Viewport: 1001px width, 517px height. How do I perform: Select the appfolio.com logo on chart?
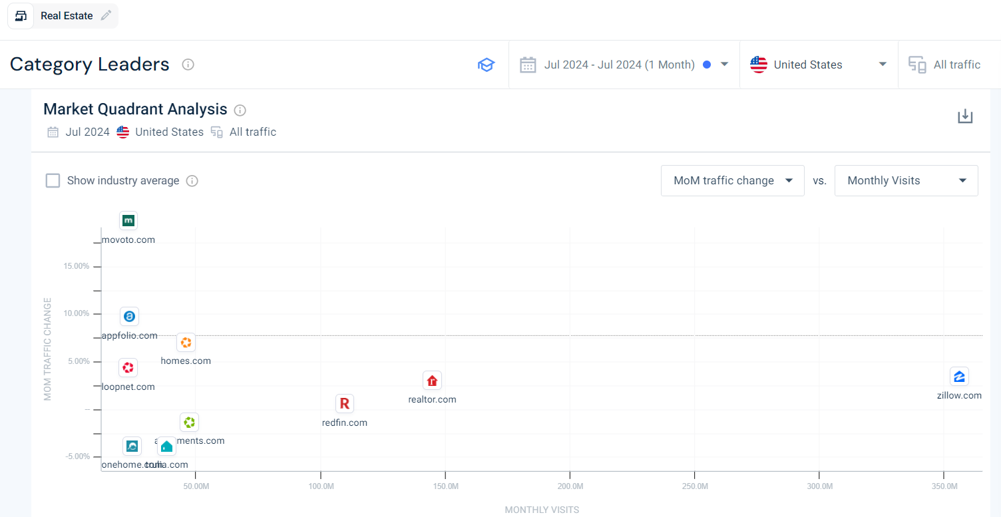point(129,317)
